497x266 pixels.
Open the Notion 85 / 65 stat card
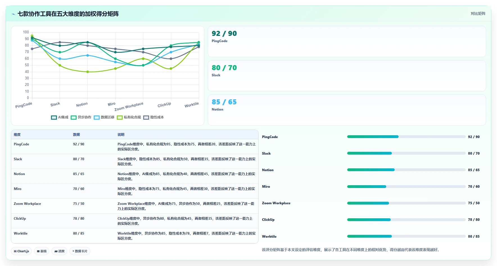[x=347, y=110]
